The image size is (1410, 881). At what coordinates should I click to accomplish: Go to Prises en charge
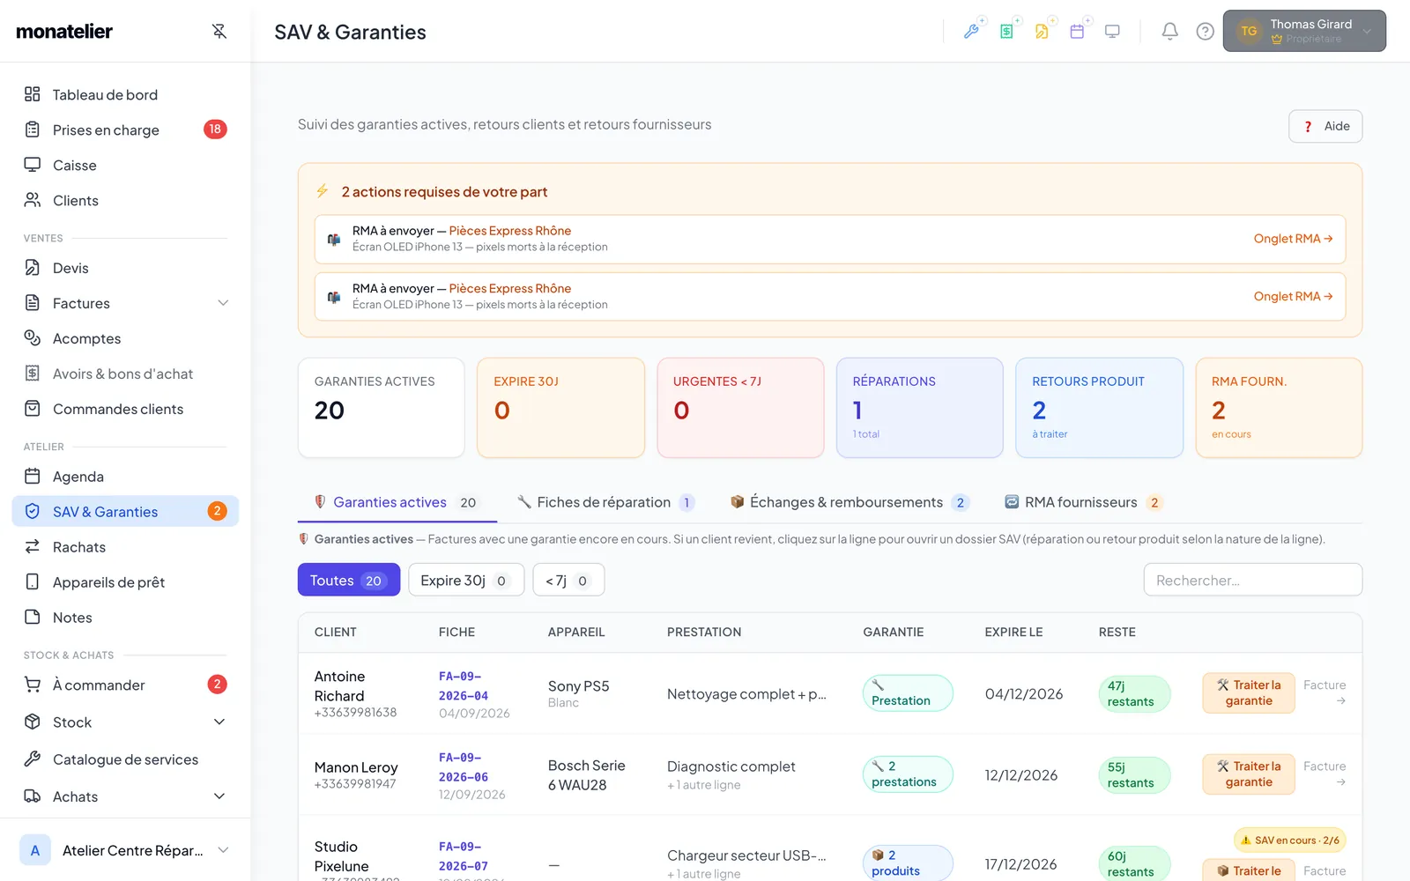pyautogui.click(x=125, y=130)
